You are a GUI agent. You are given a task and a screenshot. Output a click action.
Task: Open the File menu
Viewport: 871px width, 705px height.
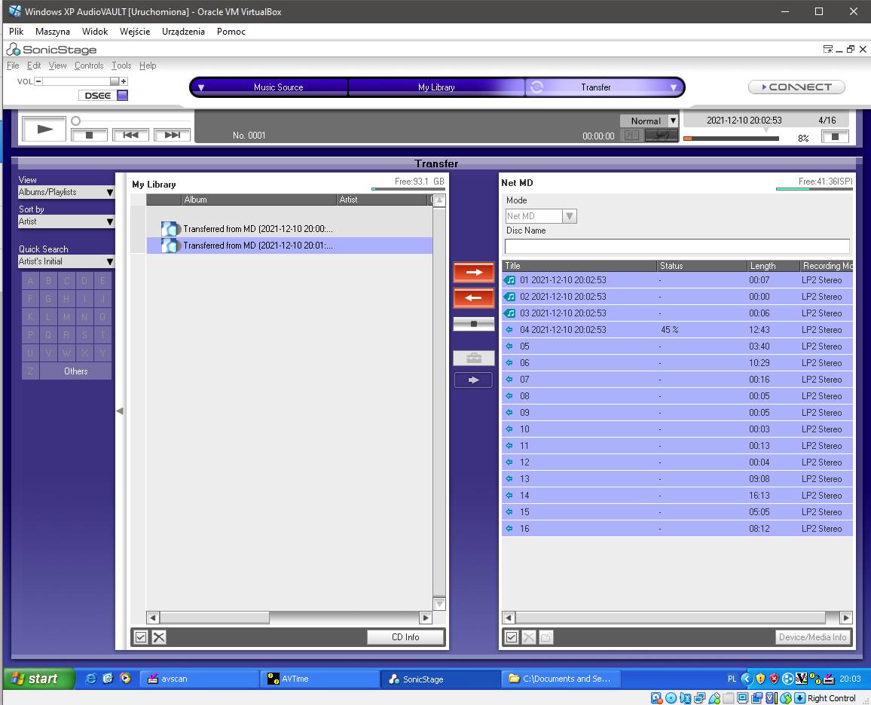(x=13, y=66)
